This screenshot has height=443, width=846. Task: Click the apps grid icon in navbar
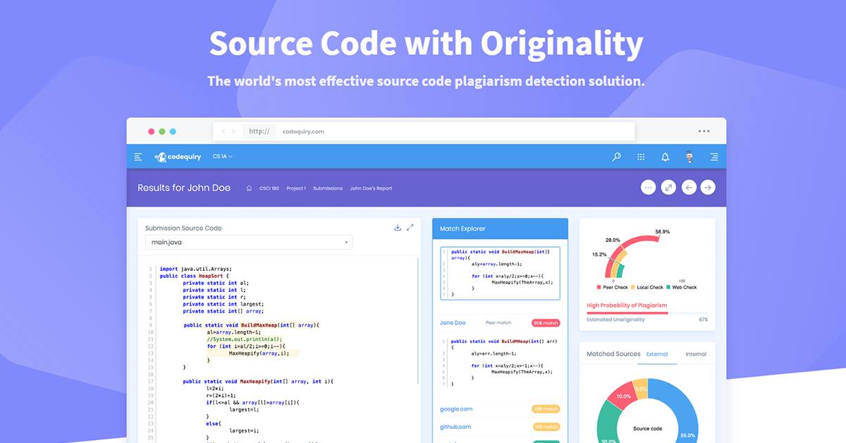tap(641, 157)
